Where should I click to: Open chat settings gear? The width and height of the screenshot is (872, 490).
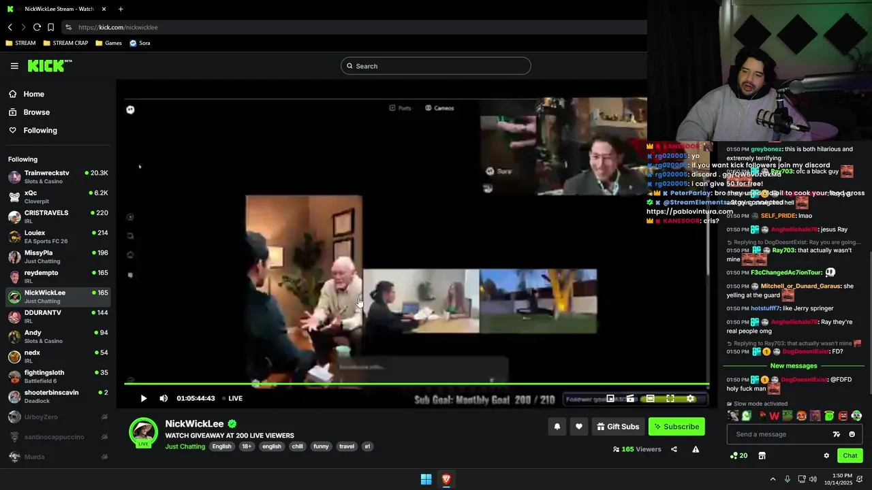(826, 456)
